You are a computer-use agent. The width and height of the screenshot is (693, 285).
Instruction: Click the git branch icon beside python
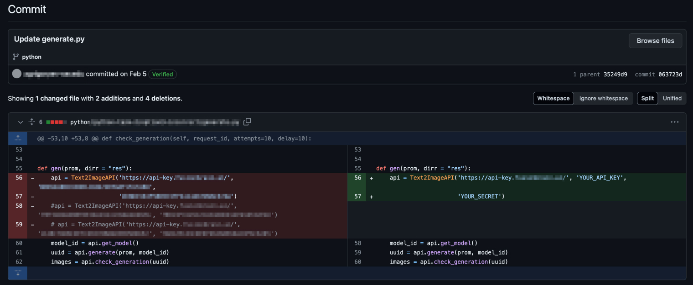point(16,57)
